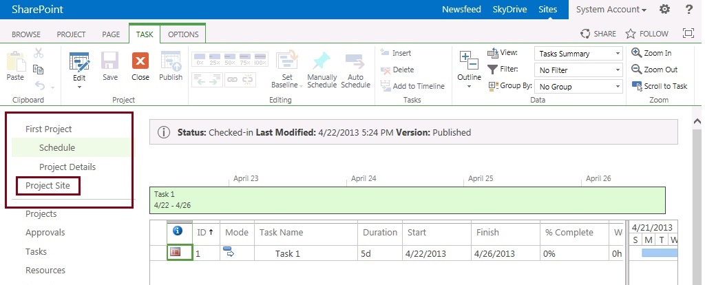Open the Group By dropdown
The image size is (705, 285).
[578, 87]
